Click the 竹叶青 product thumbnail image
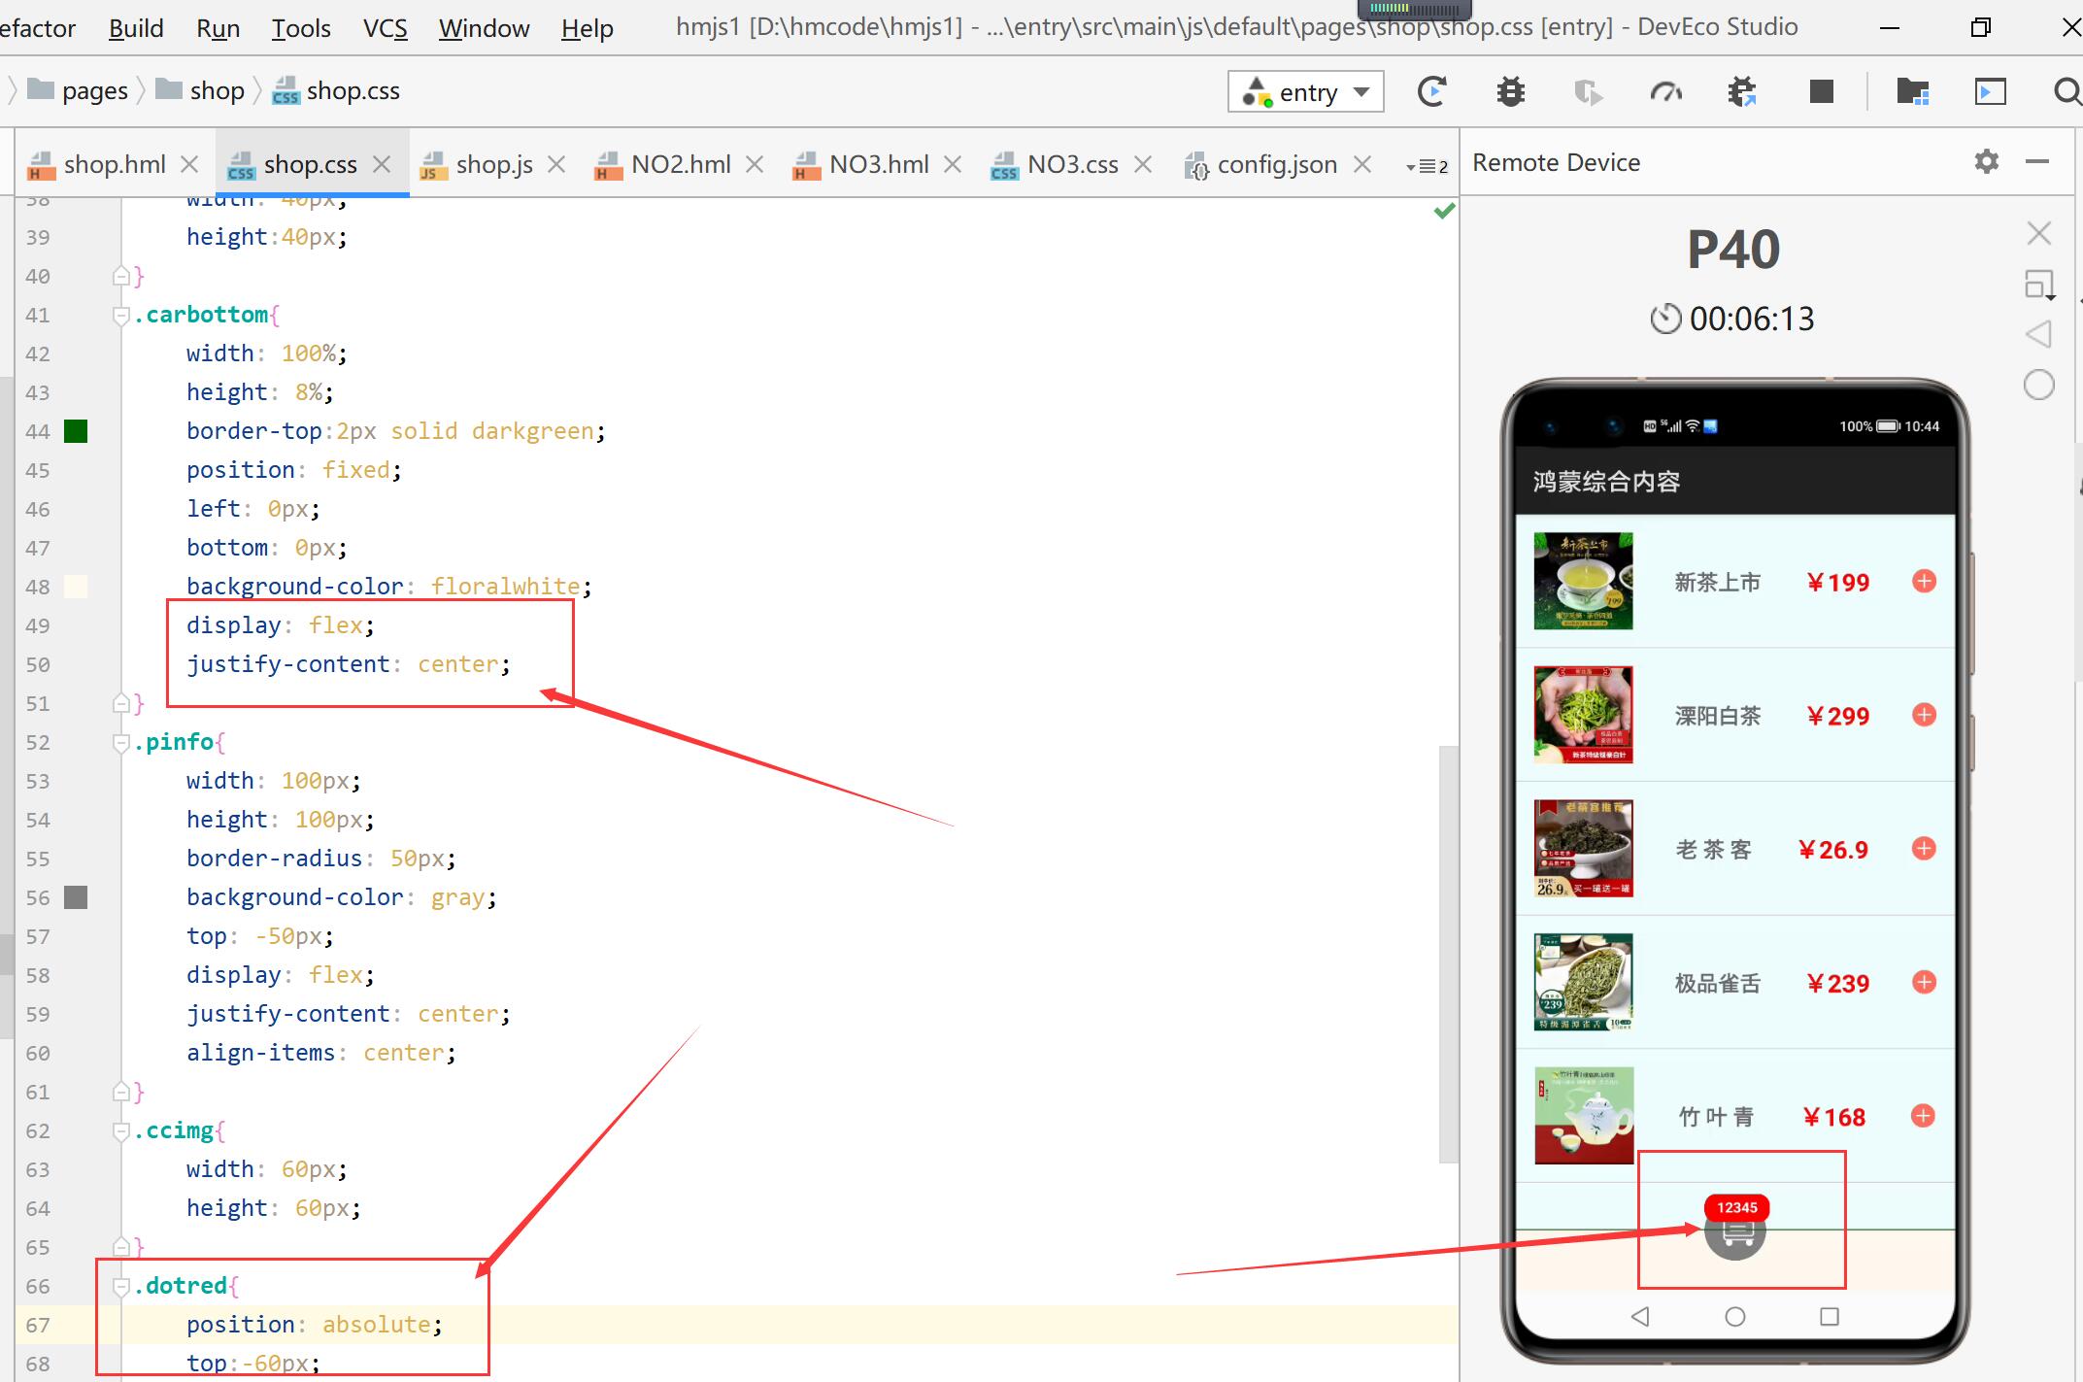 [1584, 1112]
